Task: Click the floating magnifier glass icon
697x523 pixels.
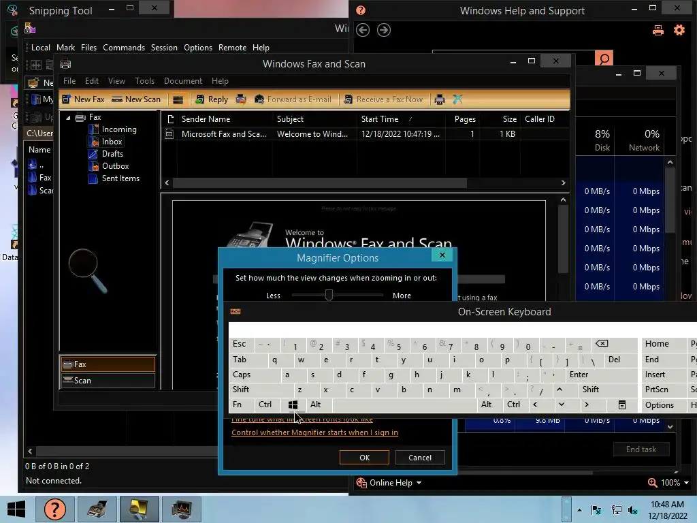Action: (x=88, y=270)
